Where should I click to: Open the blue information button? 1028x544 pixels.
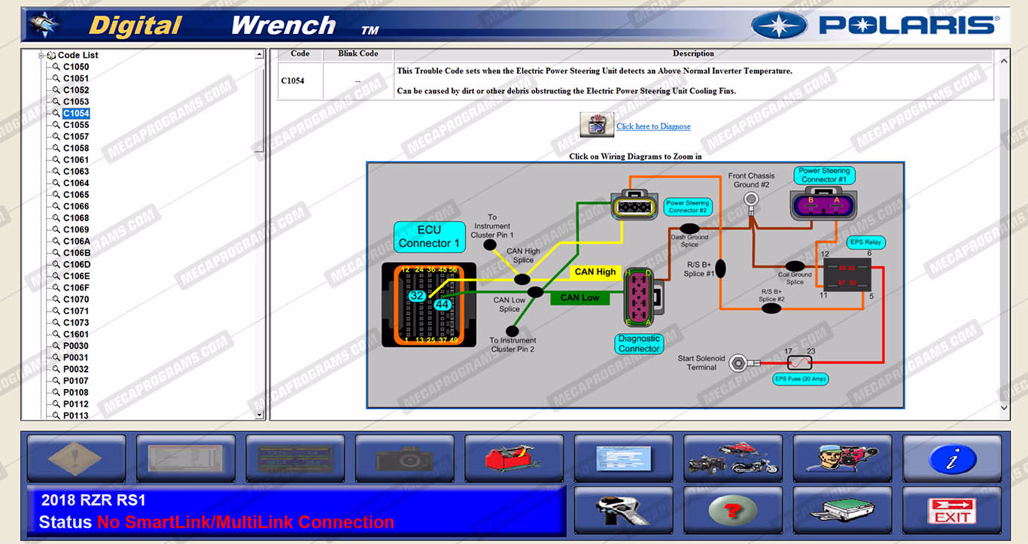(952, 458)
